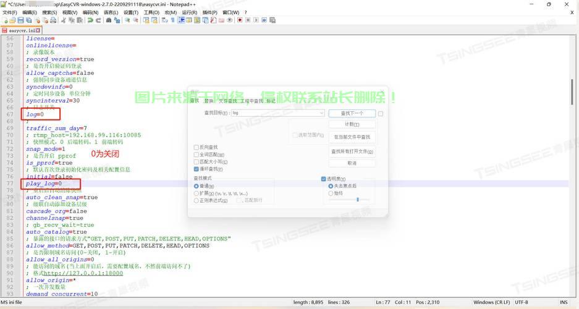Screen dimensions: 579x309
Task: Create a new file from the toolbar
Action: pyautogui.click(x=5, y=20)
